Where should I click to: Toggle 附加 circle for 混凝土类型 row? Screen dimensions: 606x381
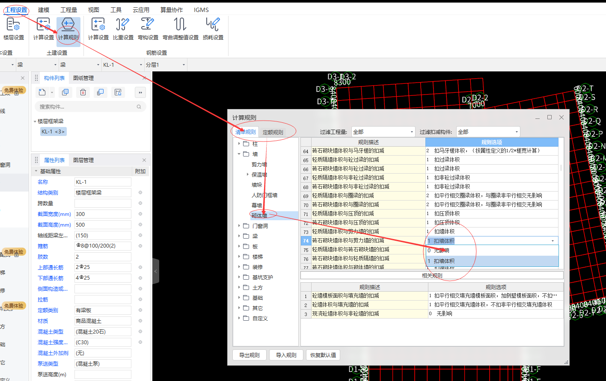(x=140, y=331)
